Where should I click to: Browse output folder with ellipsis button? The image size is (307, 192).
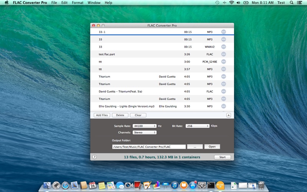point(195,147)
